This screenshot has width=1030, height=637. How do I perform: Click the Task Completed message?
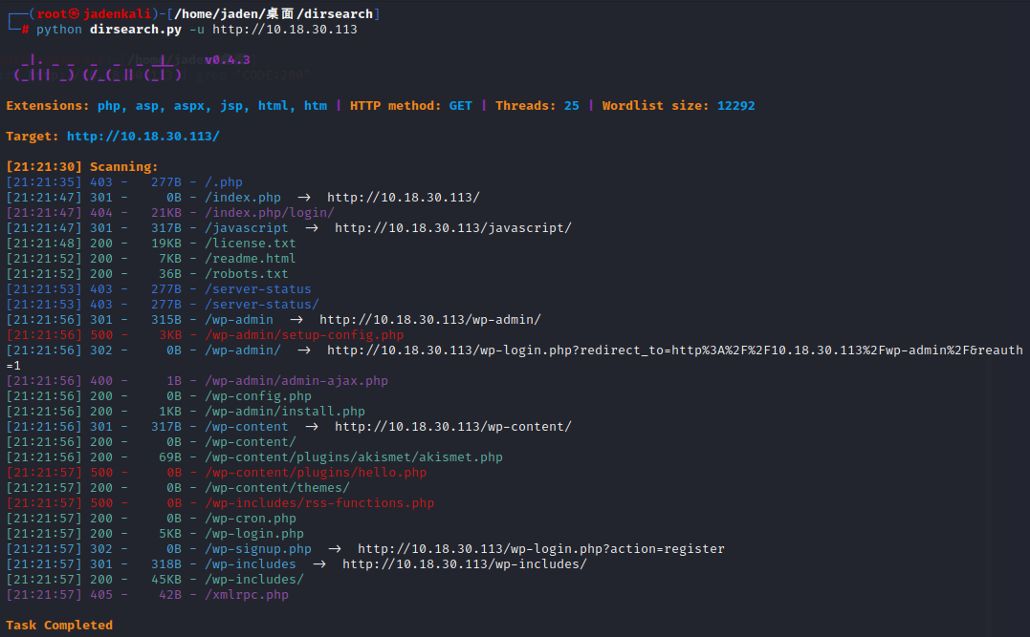(x=58, y=626)
